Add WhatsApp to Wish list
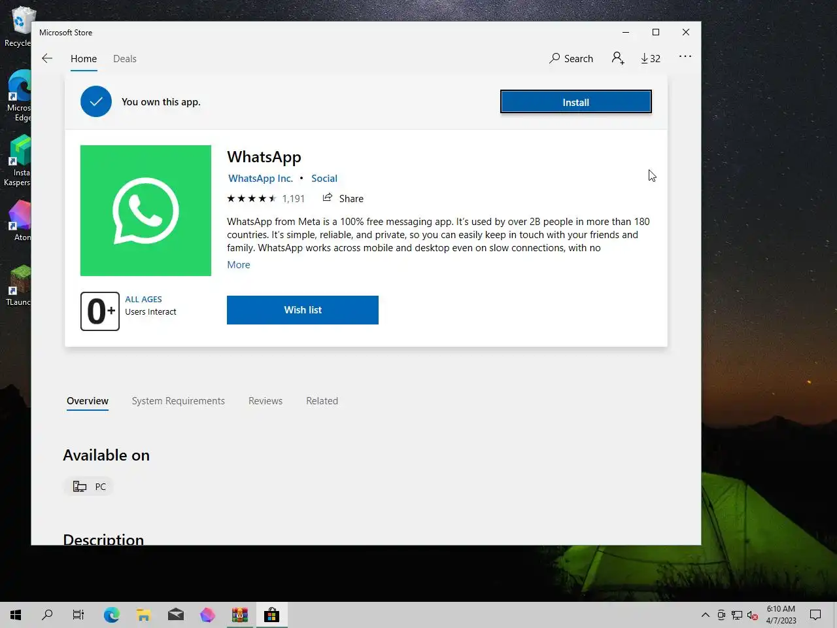The width and height of the screenshot is (837, 628). [303, 310]
